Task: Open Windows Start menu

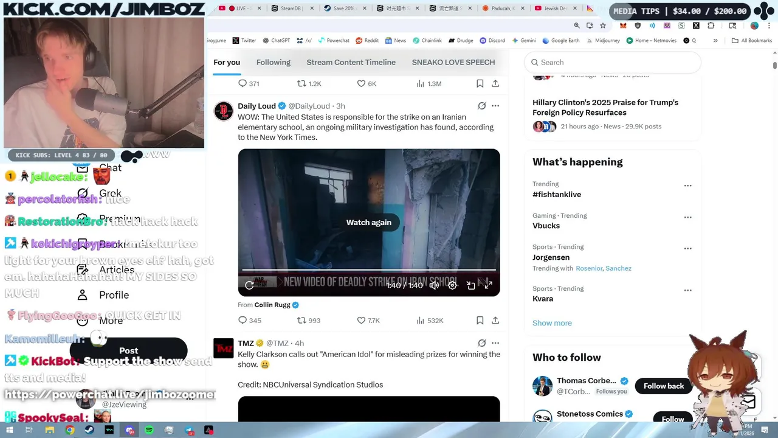Action: [x=10, y=430]
